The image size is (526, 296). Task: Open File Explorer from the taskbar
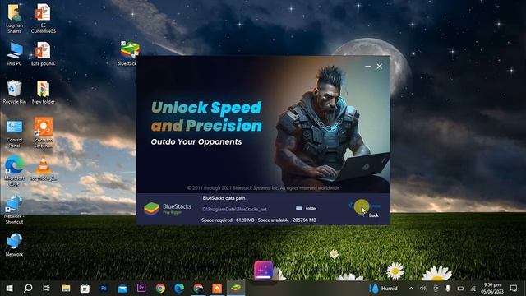(66, 289)
